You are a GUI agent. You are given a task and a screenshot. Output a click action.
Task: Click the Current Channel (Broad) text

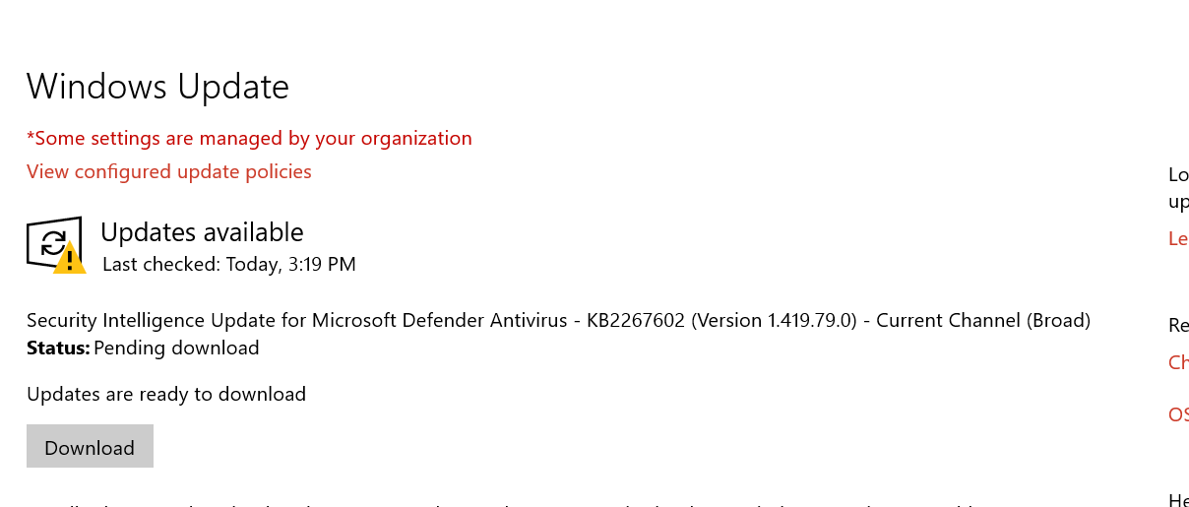tap(983, 320)
